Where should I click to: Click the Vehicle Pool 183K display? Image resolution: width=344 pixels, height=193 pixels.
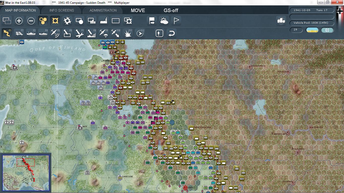312,23
